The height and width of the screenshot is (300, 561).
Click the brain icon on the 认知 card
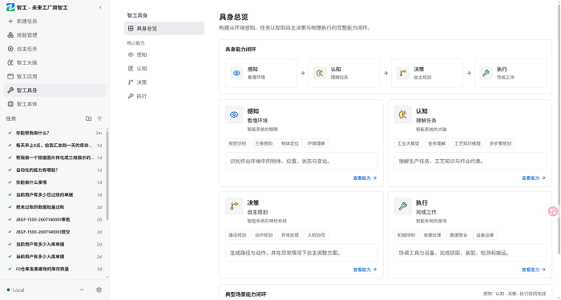403,114
